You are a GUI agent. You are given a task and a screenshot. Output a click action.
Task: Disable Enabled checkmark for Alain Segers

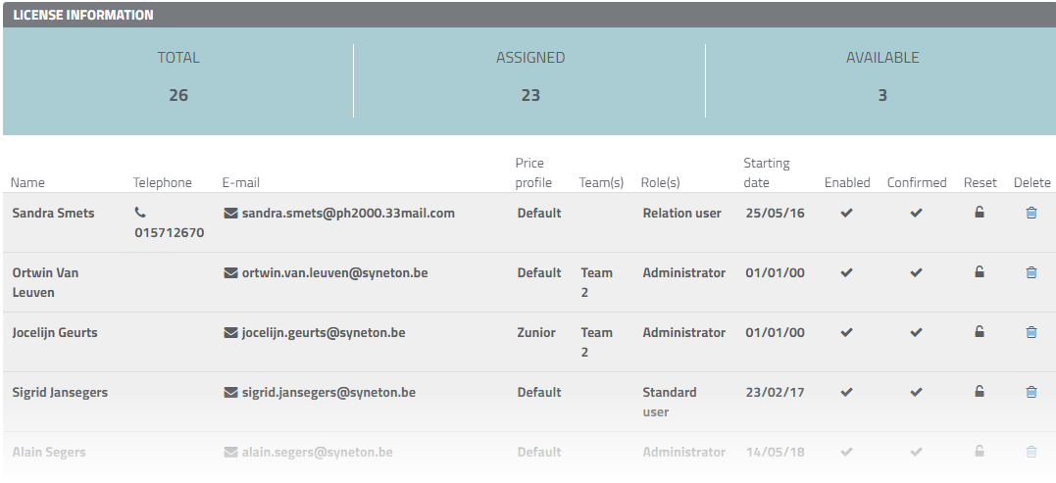846,452
